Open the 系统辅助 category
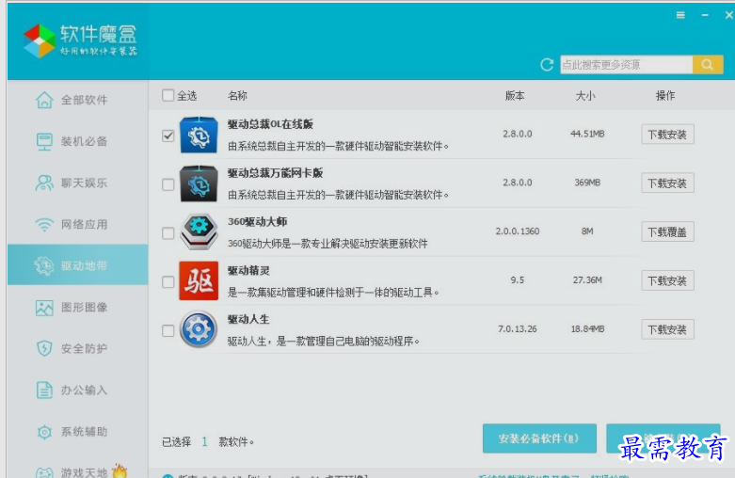 (78, 432)
